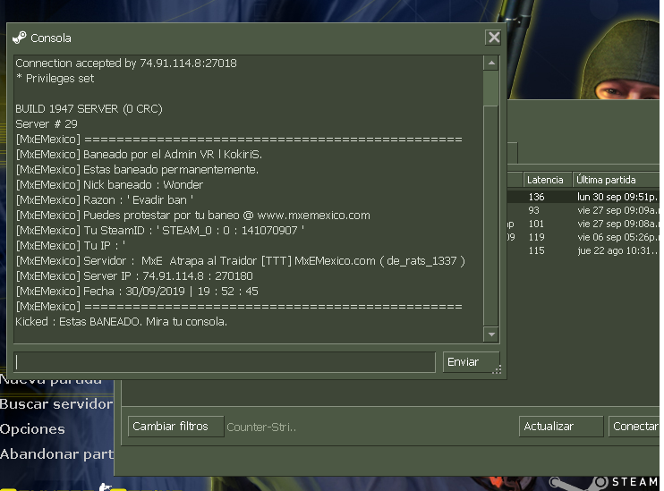Screen dimensions: 664x491
Task: Click the Steam logo at bottom right
Action: pos(605,482)
